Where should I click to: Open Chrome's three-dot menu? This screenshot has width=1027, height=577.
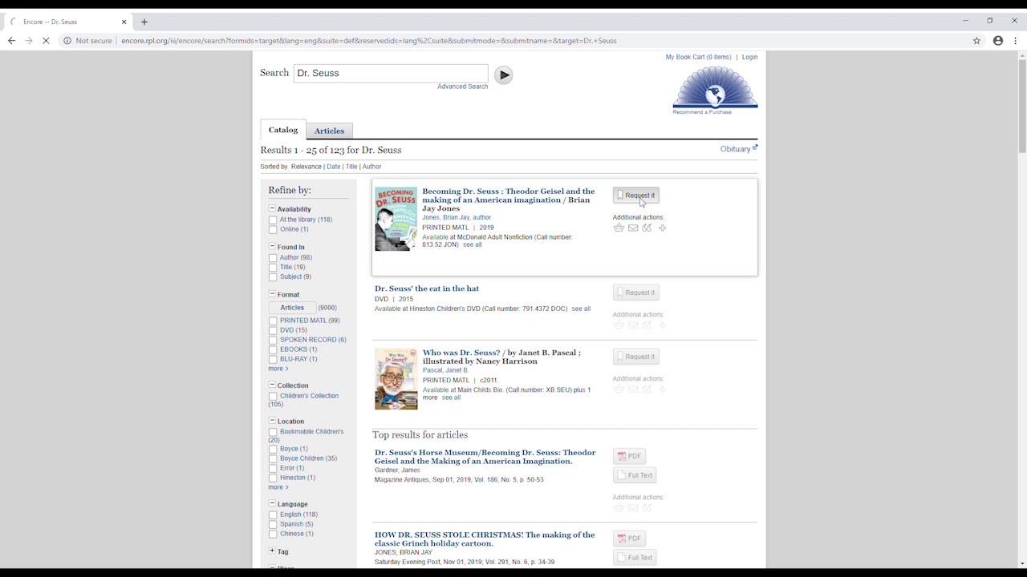click(1016, 41)
